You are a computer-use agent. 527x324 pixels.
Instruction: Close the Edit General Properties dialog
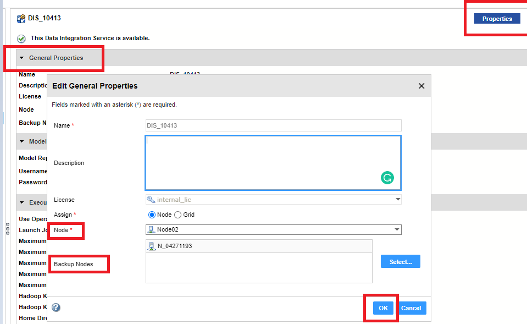click(421, 86)
